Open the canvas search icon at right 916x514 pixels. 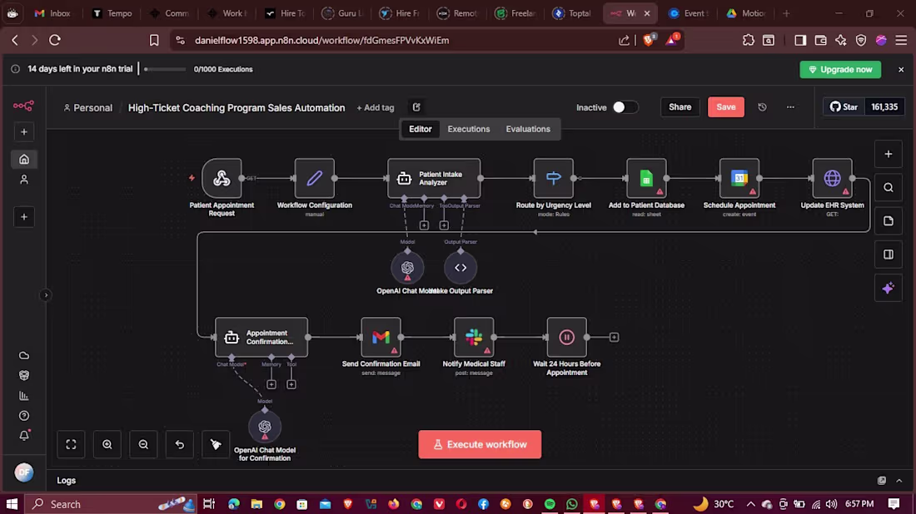[x=888, y=188]
